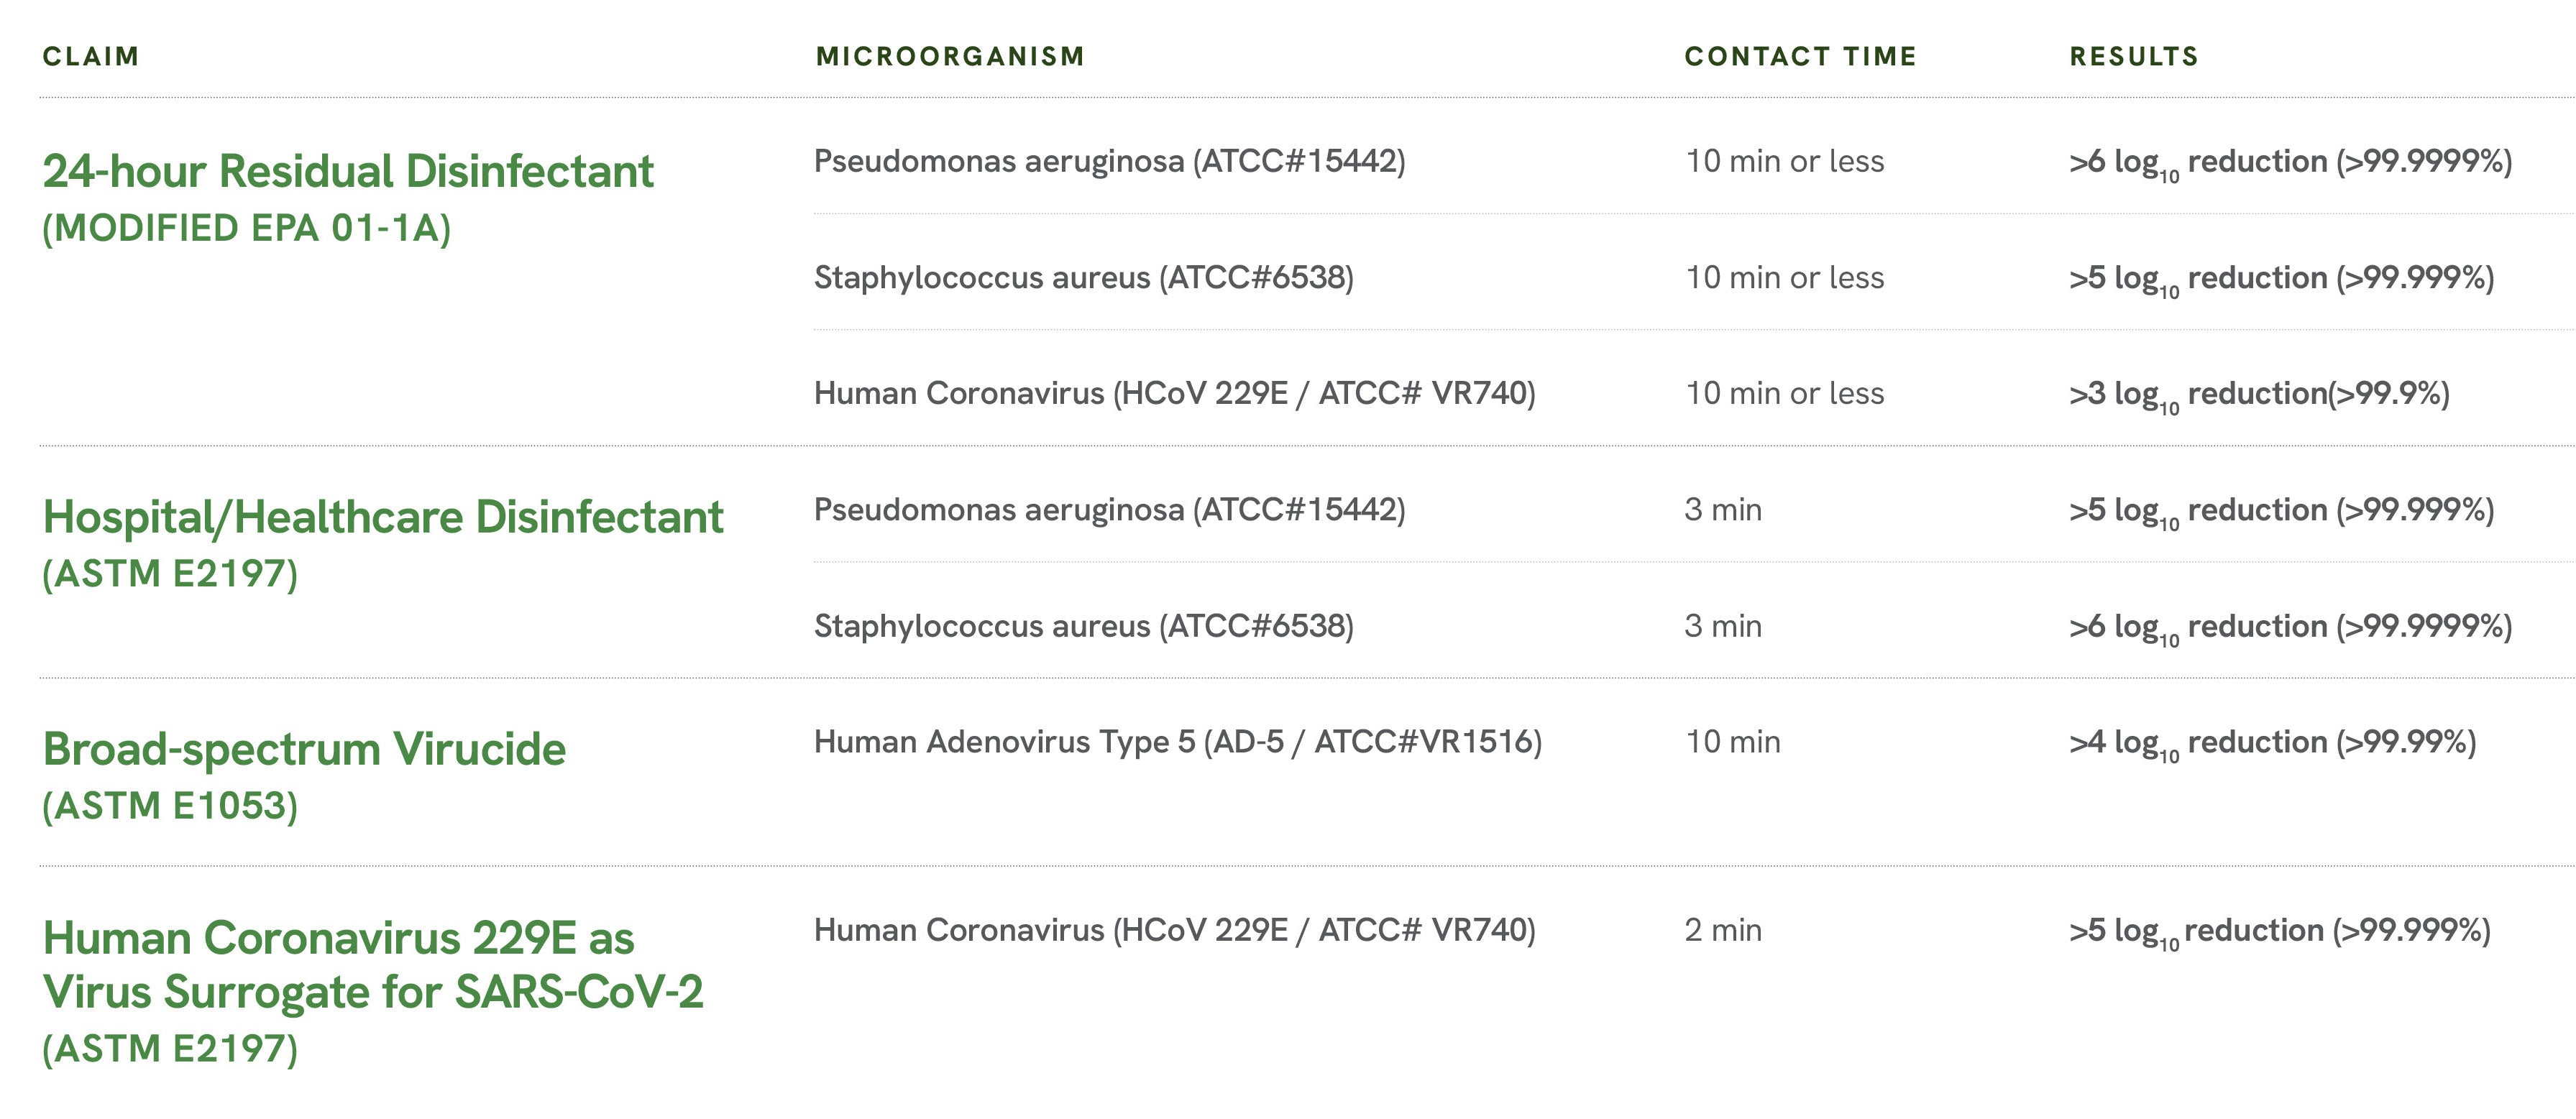Select the 24-hour Residual Disinfectant heading
The image size is (2576, 1119).
point(348,171)
